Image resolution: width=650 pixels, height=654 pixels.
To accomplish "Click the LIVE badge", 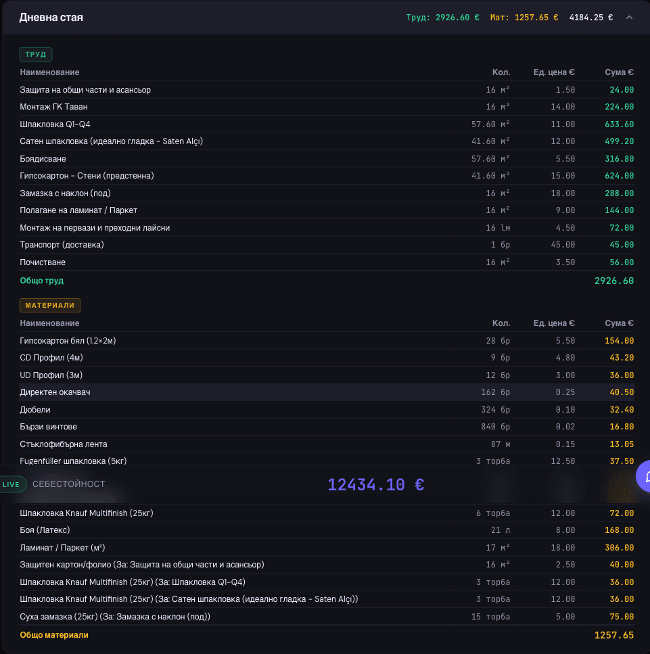I will click(x=13, y=484).
